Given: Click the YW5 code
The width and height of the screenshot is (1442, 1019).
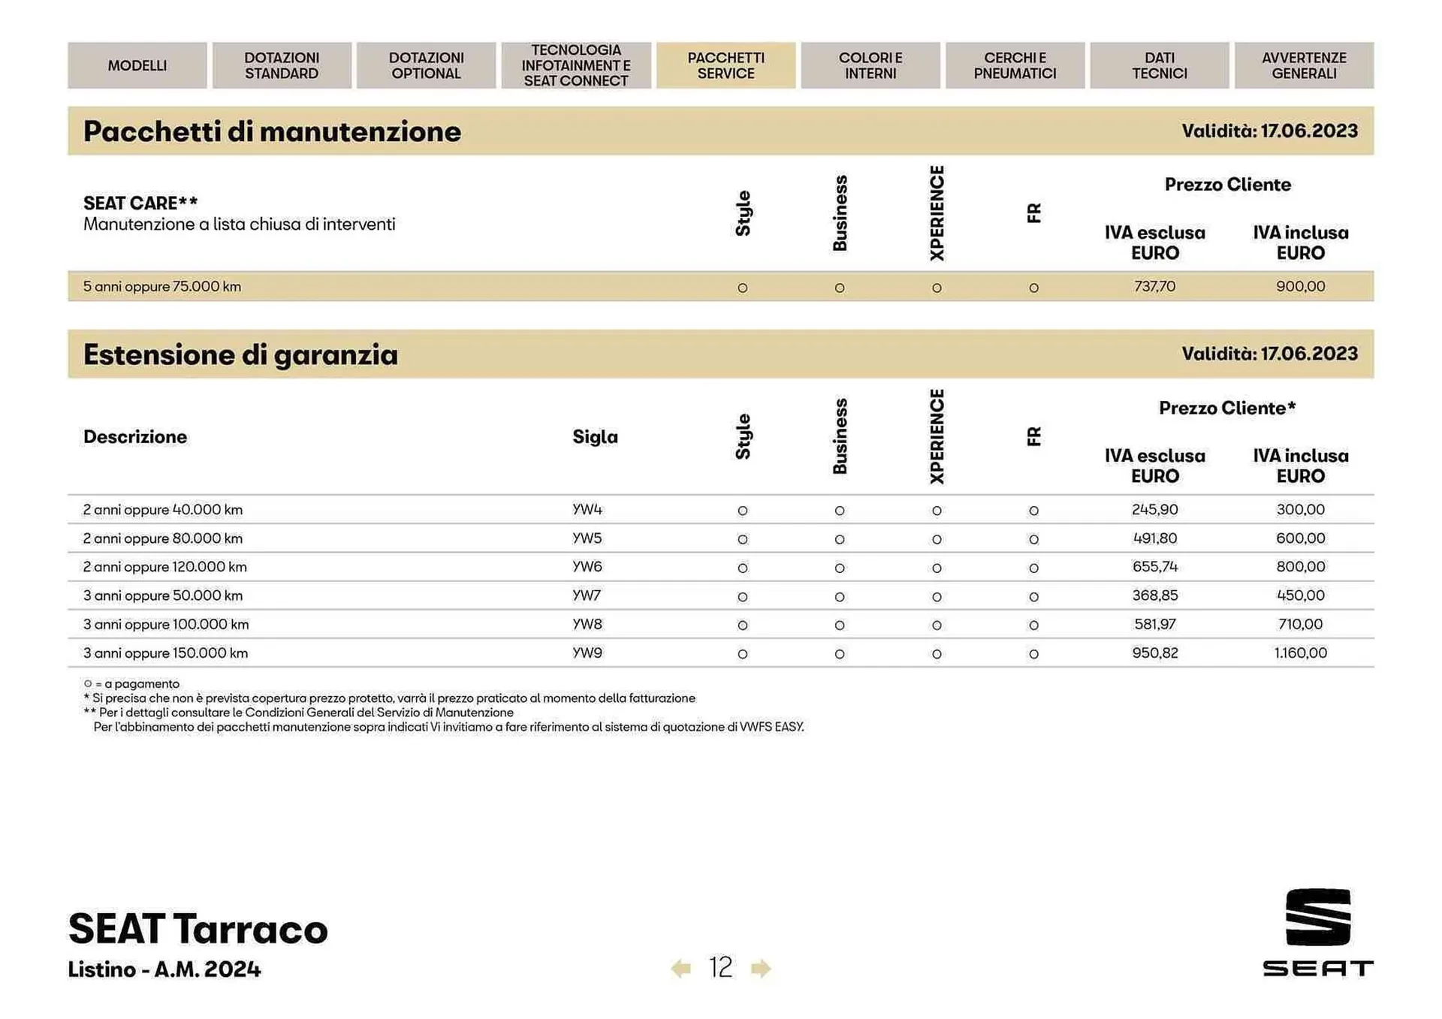Looking at the screenshot, I should [x=587, y=538].
